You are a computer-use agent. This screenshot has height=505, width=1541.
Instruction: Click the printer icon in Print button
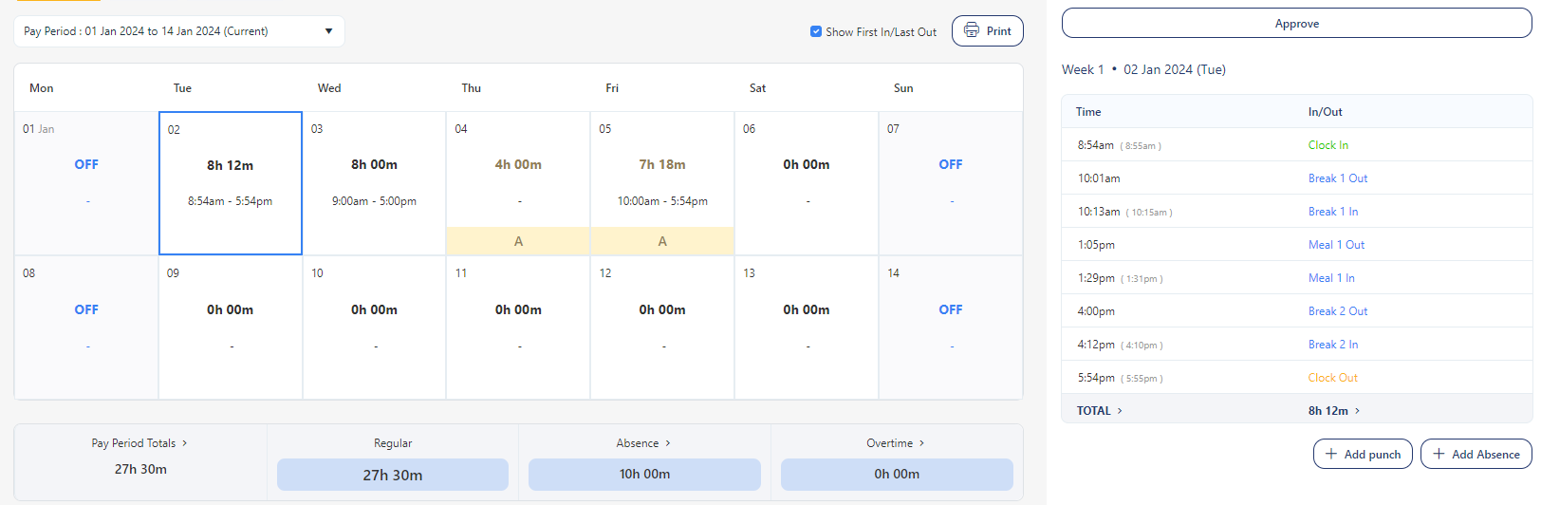[x=972, y=30]
